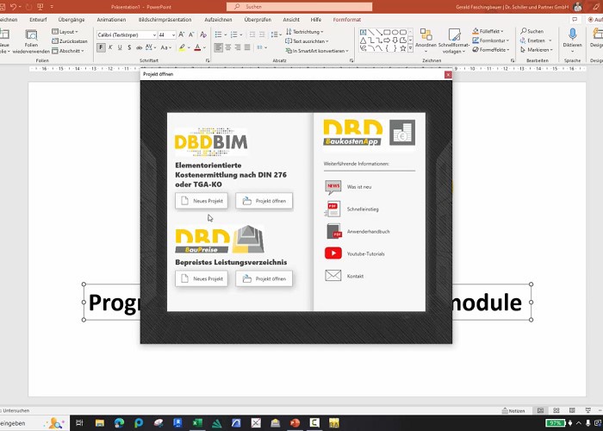
Task: Click Zurücksetzen in Folien group
Action: click(70, 41)
